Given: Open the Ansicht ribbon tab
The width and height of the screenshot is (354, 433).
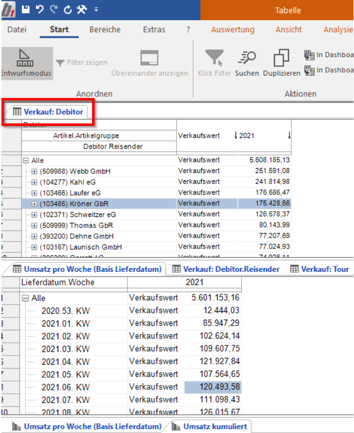Looking at the screenshot, I should coord(289,30).
